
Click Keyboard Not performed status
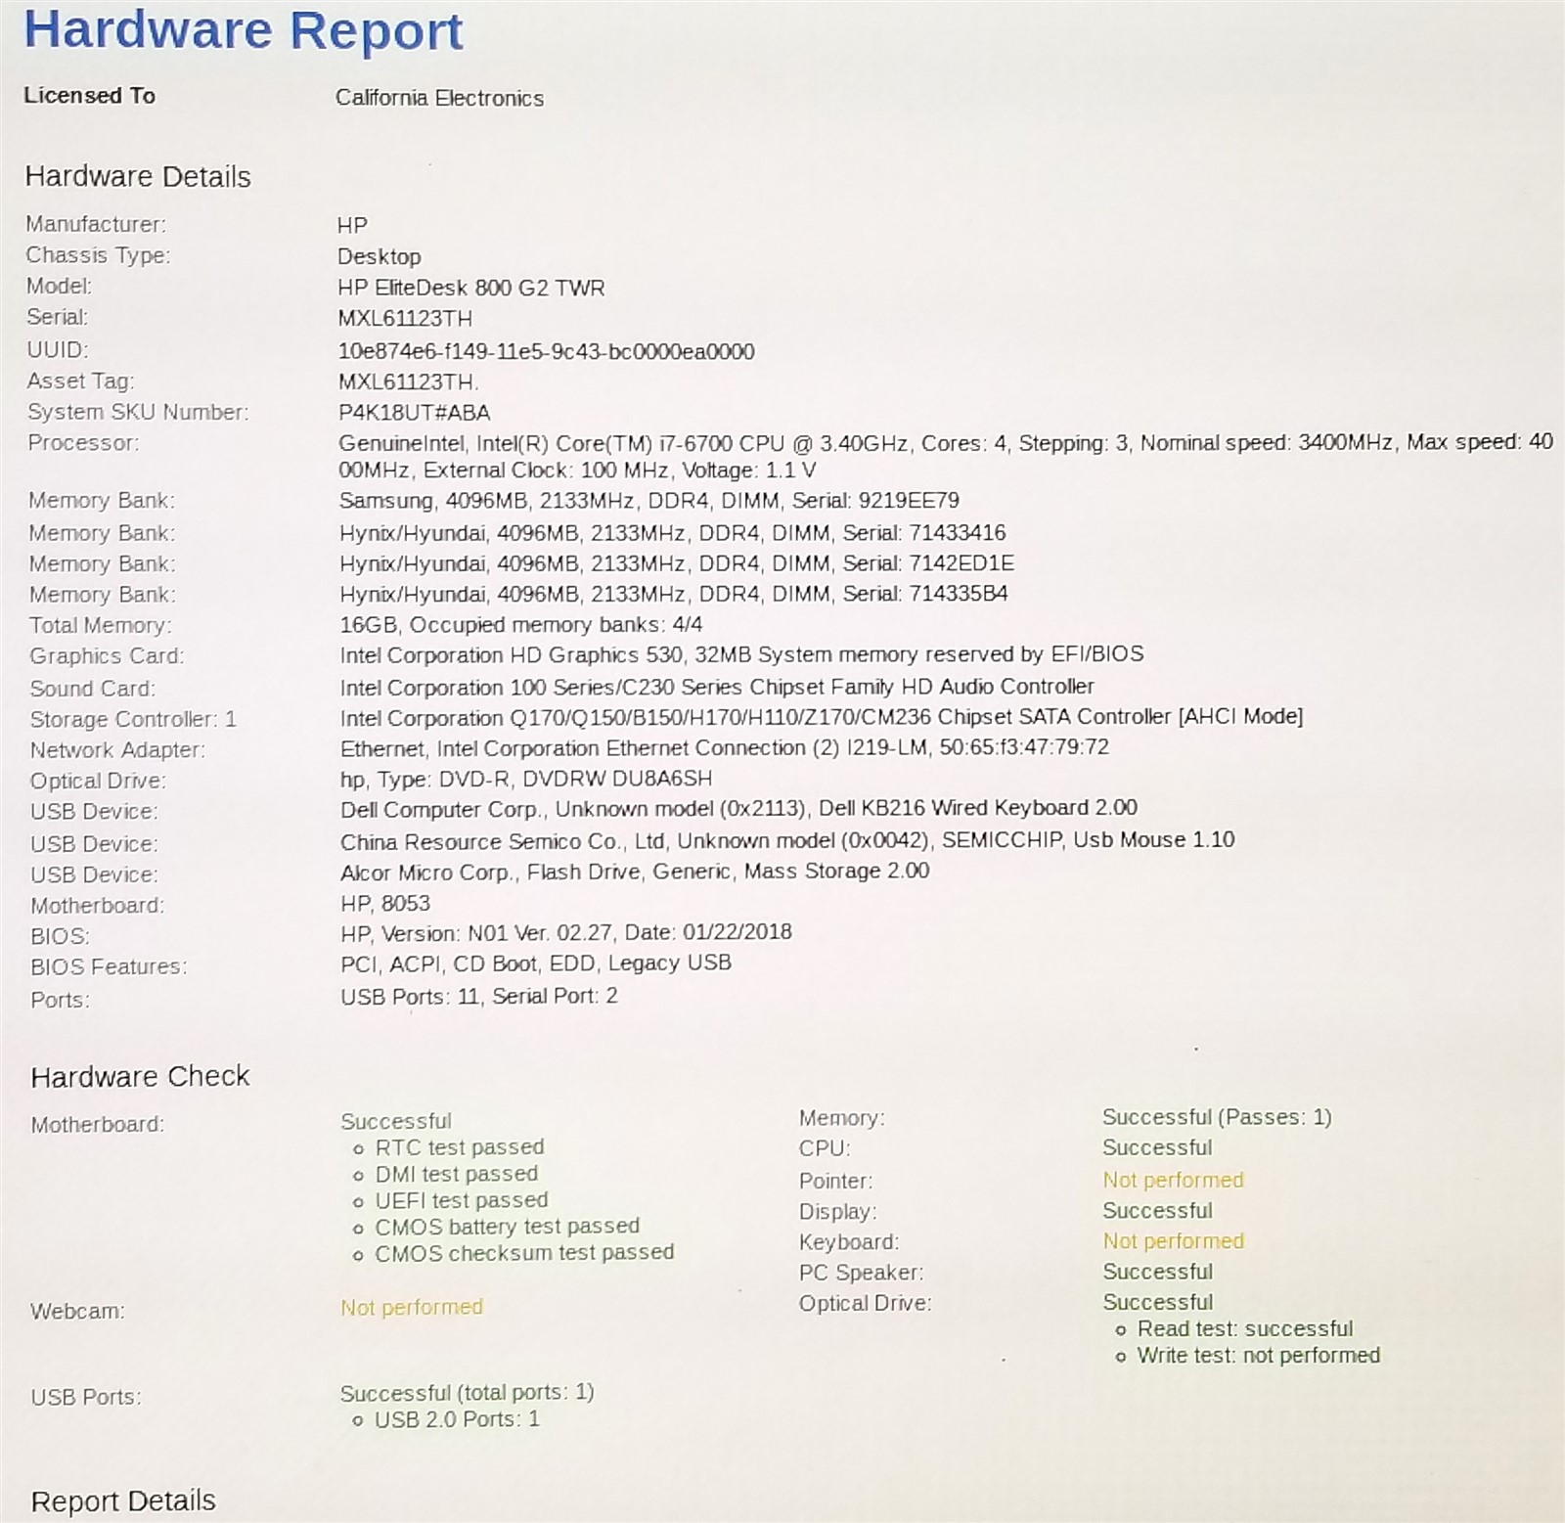point(1174,1241)
